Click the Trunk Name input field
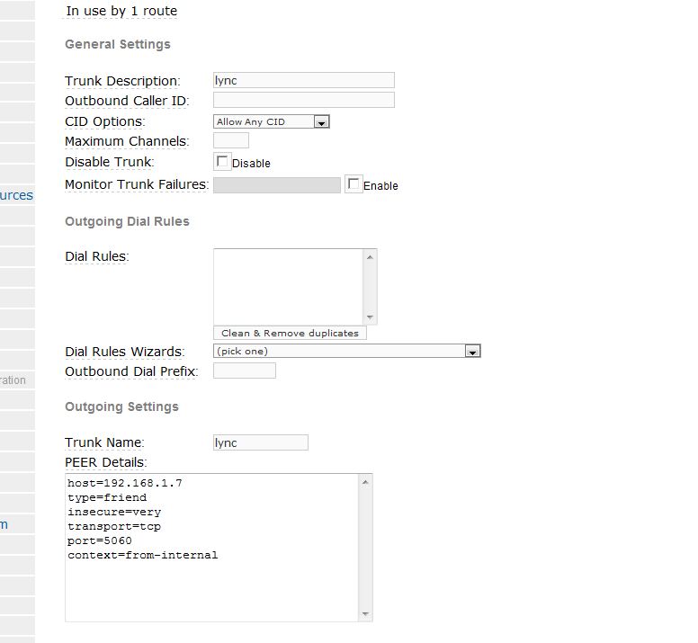This screenshot has width=698, height=643. 260,442
